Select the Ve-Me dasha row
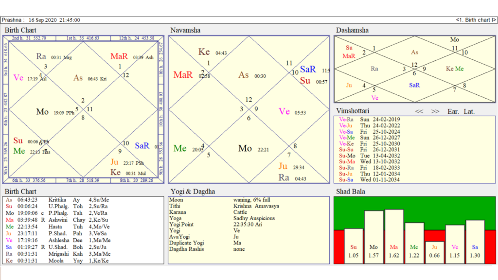Screen dimensions: 498x280 click(370, 138)
